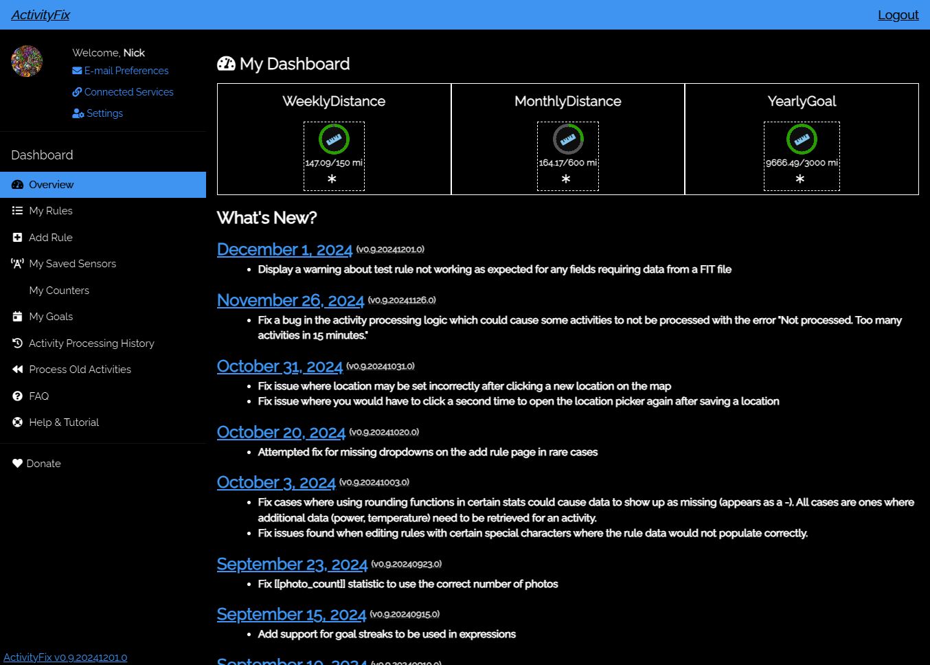Open the October 3, 2024 release link

pos(276,482)
